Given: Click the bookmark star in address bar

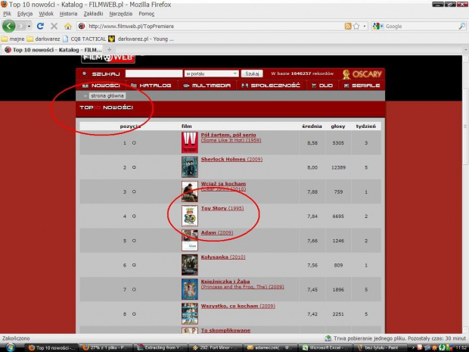Looking at the screenshot, I should [356, 26].
